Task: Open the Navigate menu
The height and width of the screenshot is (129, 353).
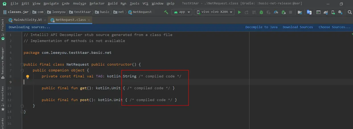Action: tap(51, 3)
